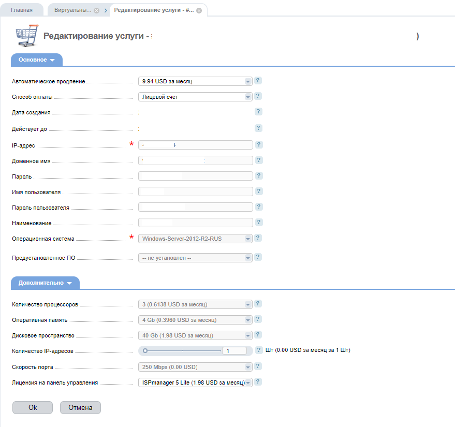Click the Наименование input field

[x=196, y=223]
